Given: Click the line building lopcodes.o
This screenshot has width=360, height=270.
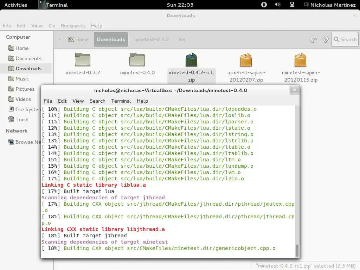Looking at the screenshot, I should click(149, 109).
